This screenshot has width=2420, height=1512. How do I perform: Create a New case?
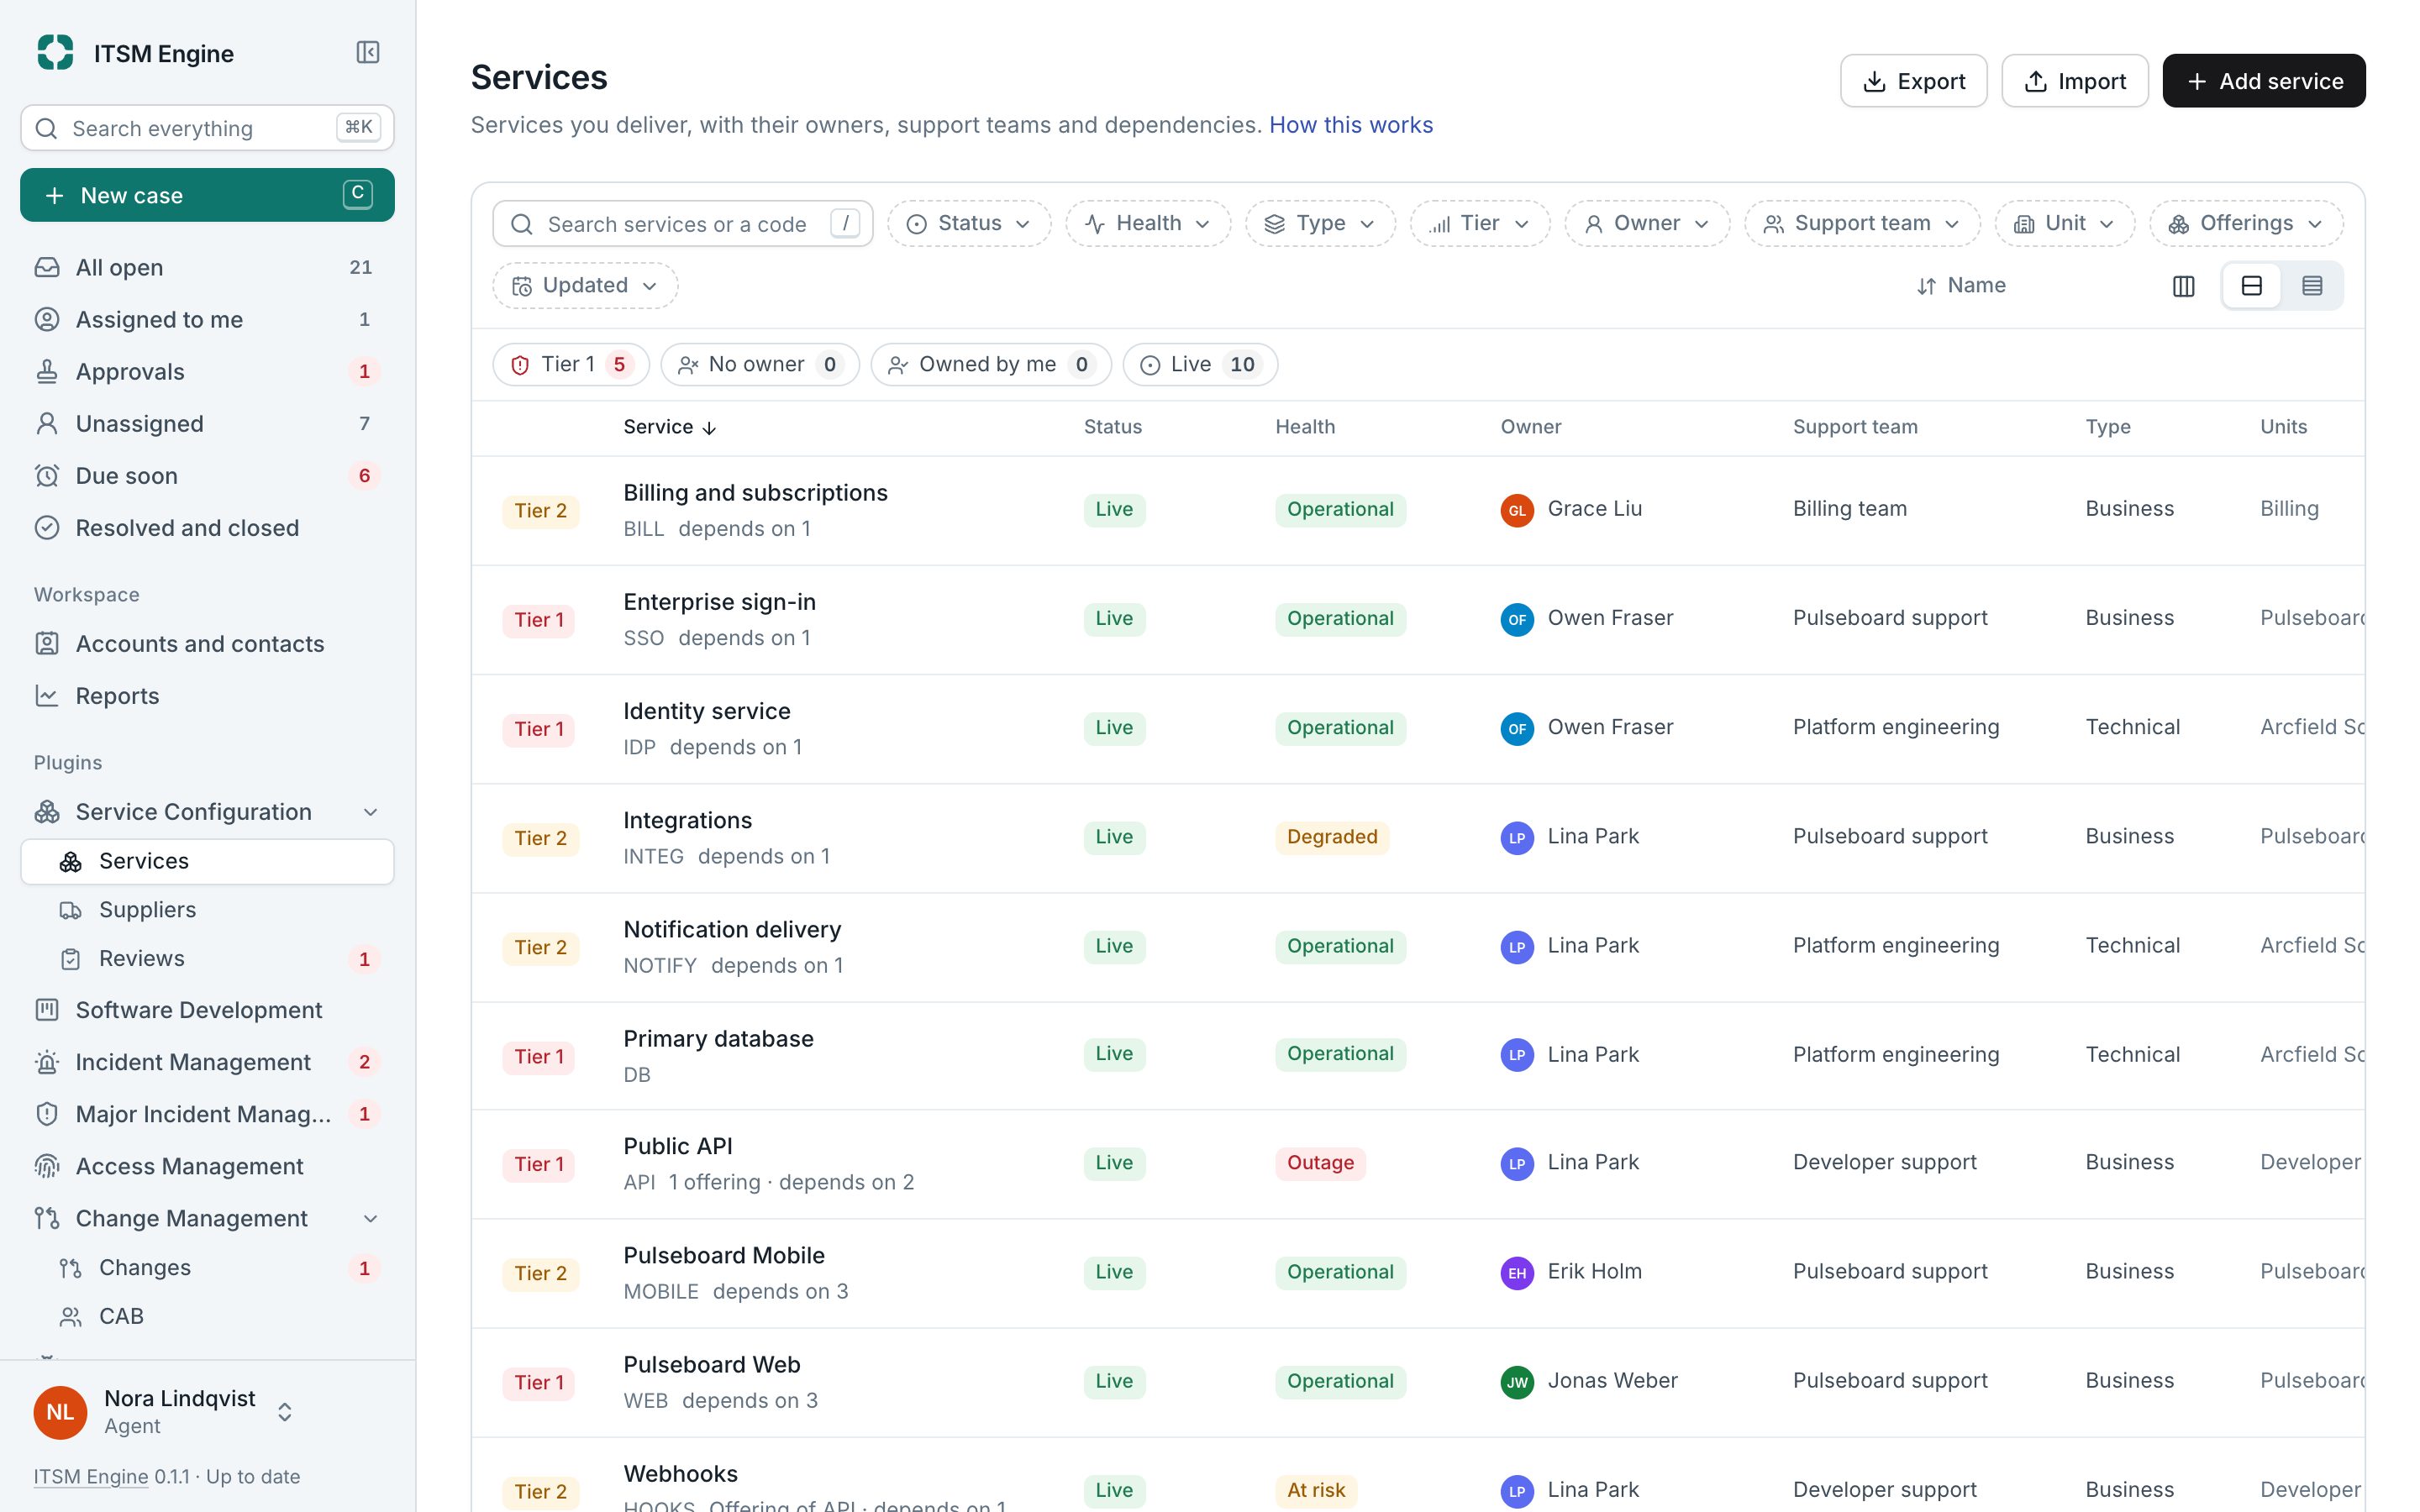207,195
